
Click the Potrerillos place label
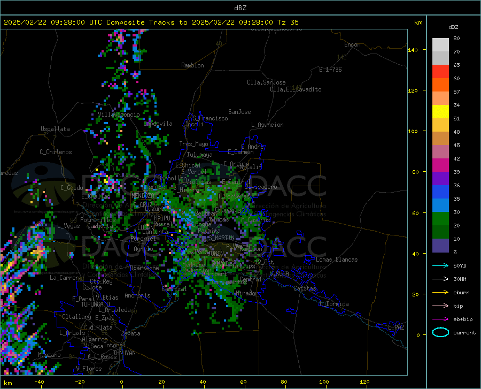point(98,220)
